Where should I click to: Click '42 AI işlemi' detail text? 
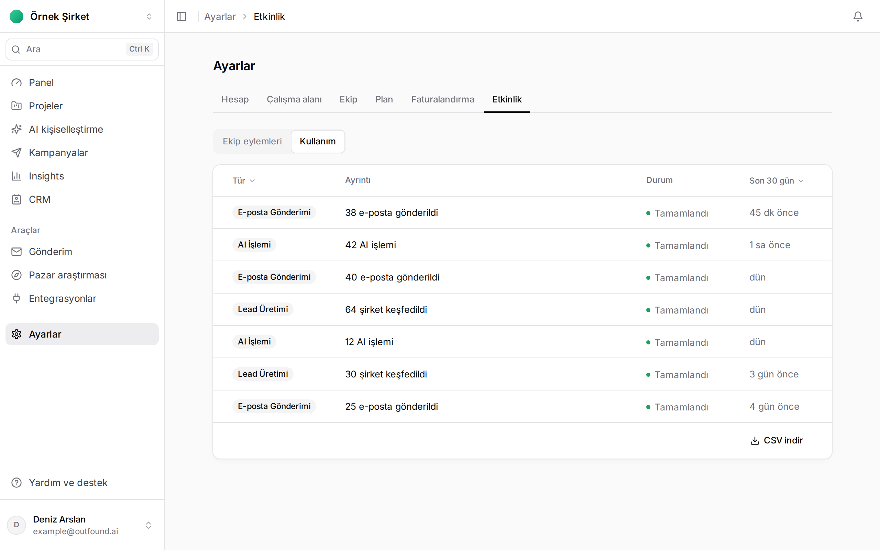click(371, 245)
